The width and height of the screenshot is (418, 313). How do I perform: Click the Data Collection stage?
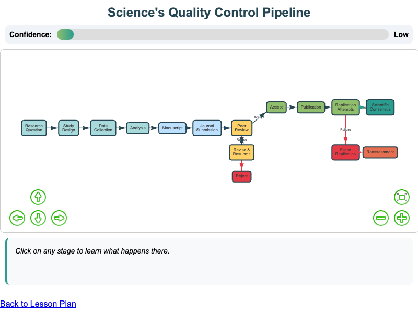103,128
